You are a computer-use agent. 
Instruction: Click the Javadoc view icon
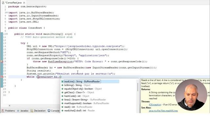click(x=18, y=111)
